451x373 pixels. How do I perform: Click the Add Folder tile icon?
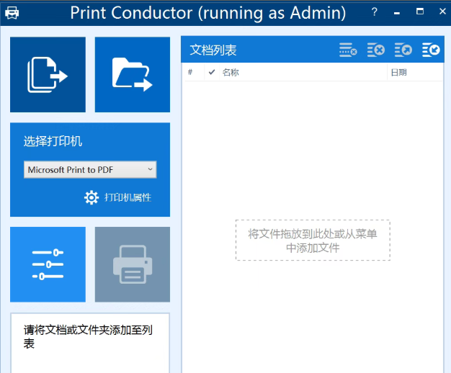coord(133,75)
